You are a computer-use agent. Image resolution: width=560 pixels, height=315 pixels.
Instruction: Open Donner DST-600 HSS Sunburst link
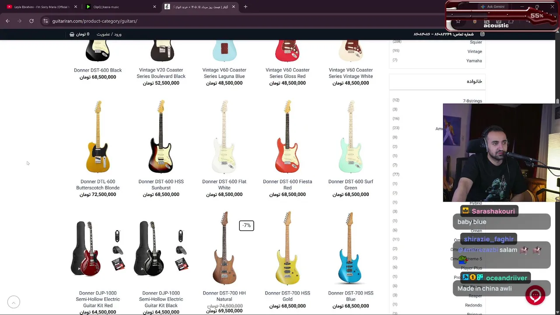click(161, 185)
